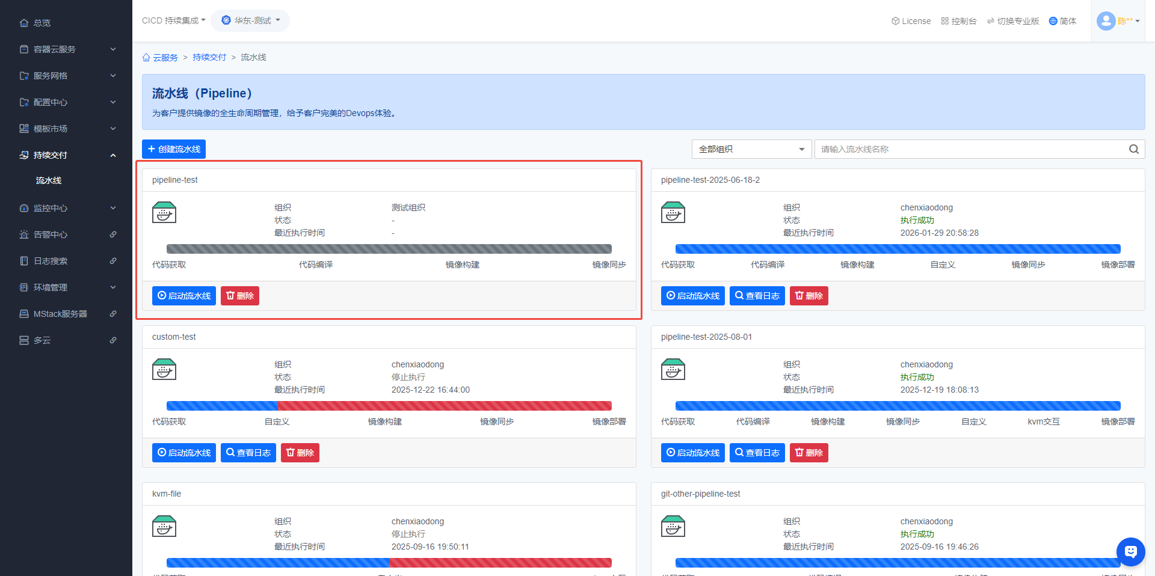Image resolution: width=1155 pixels, height=576 pixels.
Task: Click the License icon in top bar
Action: coord(895,21)
